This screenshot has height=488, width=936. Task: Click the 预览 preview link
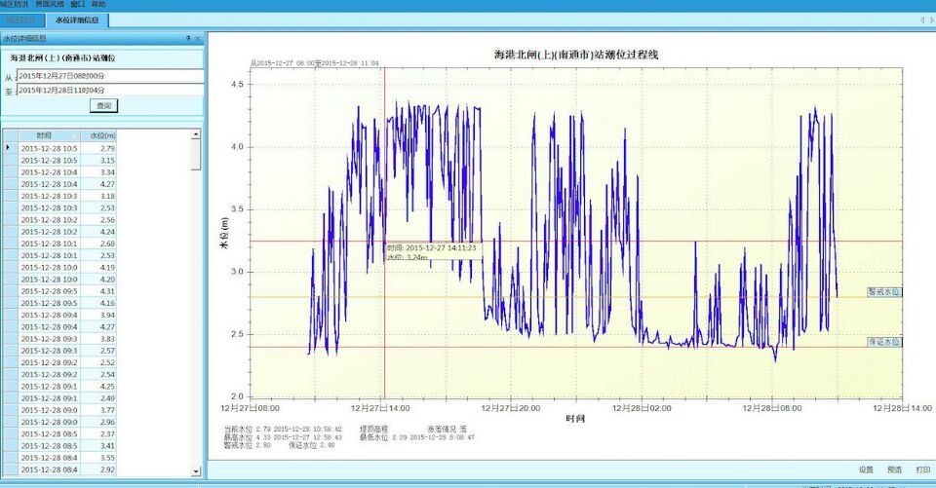tap(895, 470)
